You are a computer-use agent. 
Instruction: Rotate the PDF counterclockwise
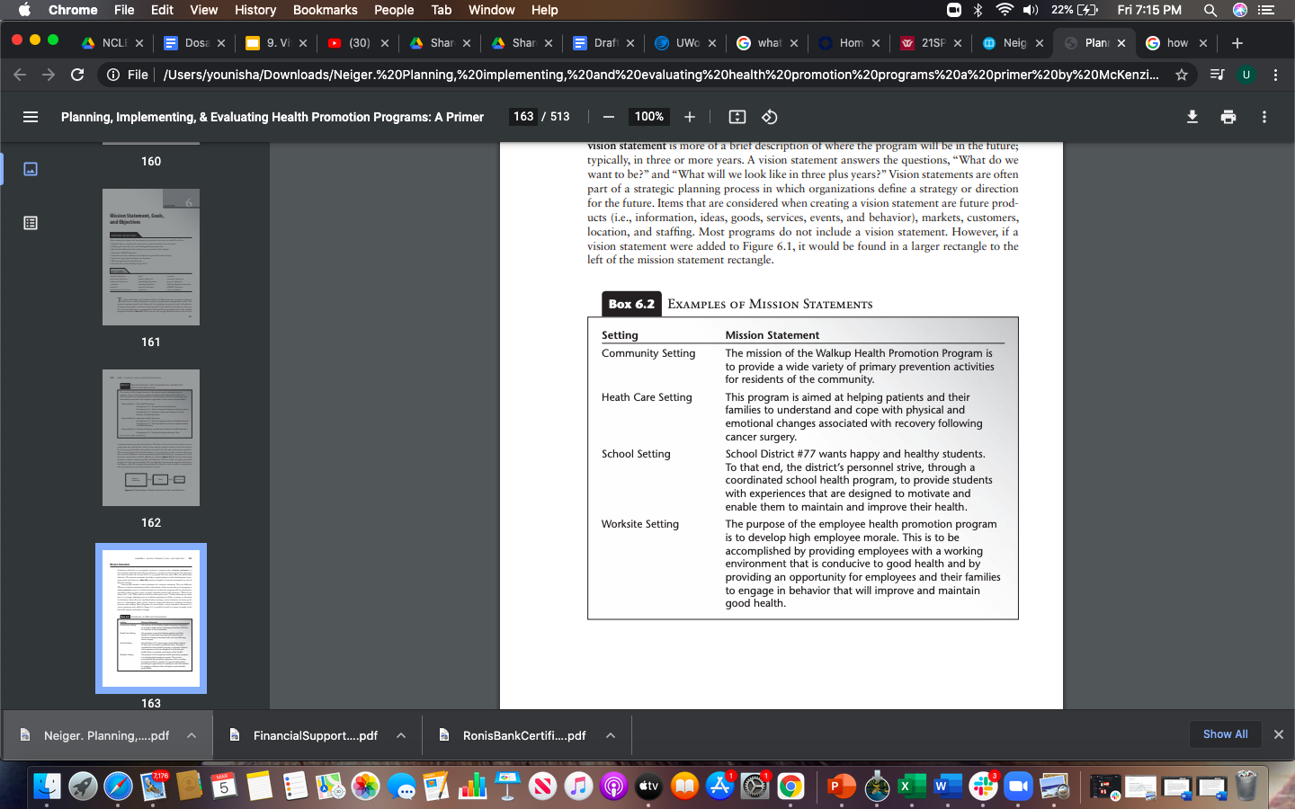click(770, 117)
